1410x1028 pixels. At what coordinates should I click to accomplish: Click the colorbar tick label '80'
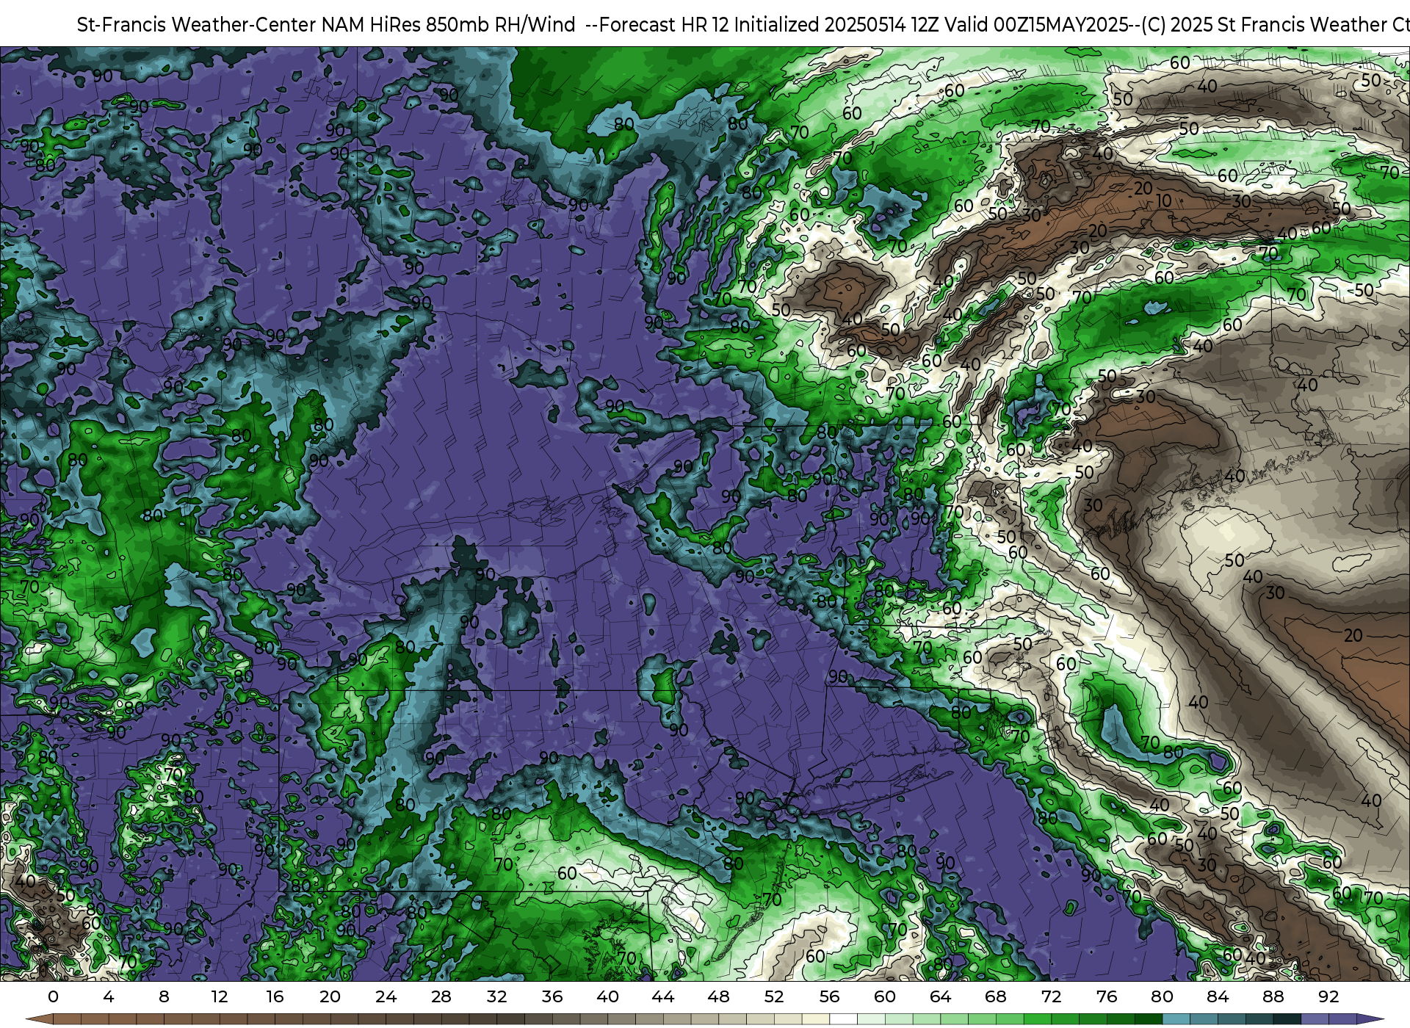click(x=1162, y=996)
